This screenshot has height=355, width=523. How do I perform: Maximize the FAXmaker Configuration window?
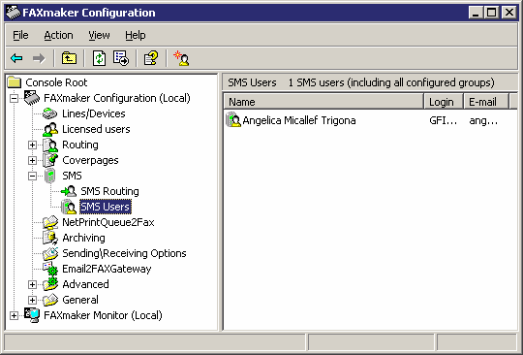pyautogui.click(x=491, y=13)
